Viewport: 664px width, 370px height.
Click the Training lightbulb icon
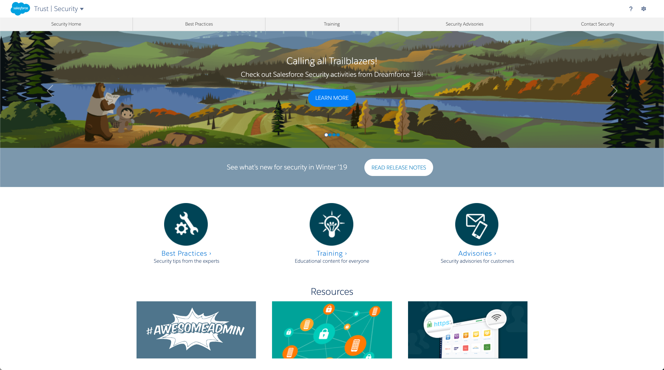(x=331, y=224)
